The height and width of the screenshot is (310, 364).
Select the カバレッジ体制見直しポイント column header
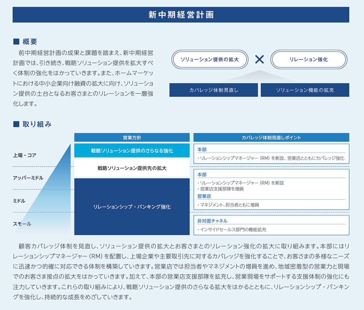point(271,138)
